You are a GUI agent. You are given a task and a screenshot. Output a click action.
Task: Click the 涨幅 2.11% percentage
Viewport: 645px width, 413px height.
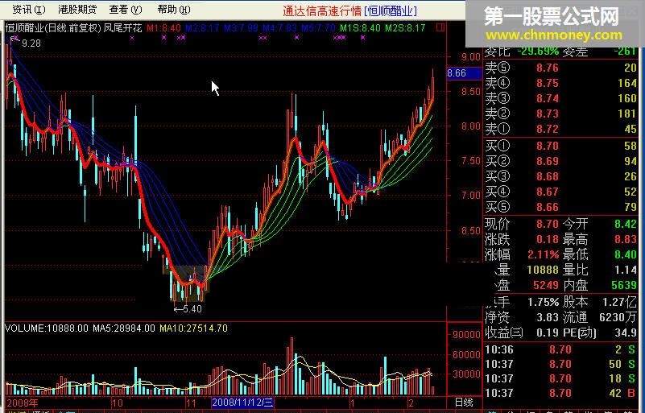pyautogui.click(x=544, y=254)
